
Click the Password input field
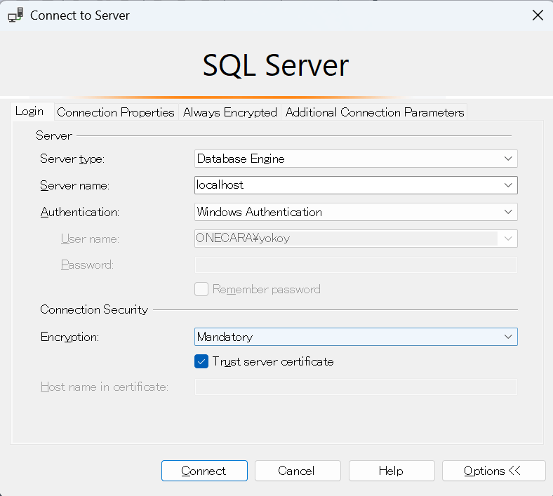[x=355, y=264]
